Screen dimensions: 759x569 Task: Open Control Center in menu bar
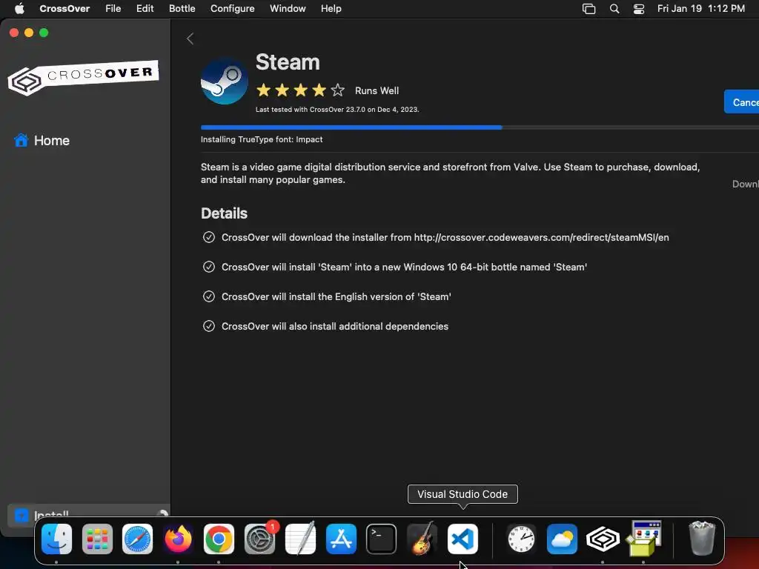point(639,9)
